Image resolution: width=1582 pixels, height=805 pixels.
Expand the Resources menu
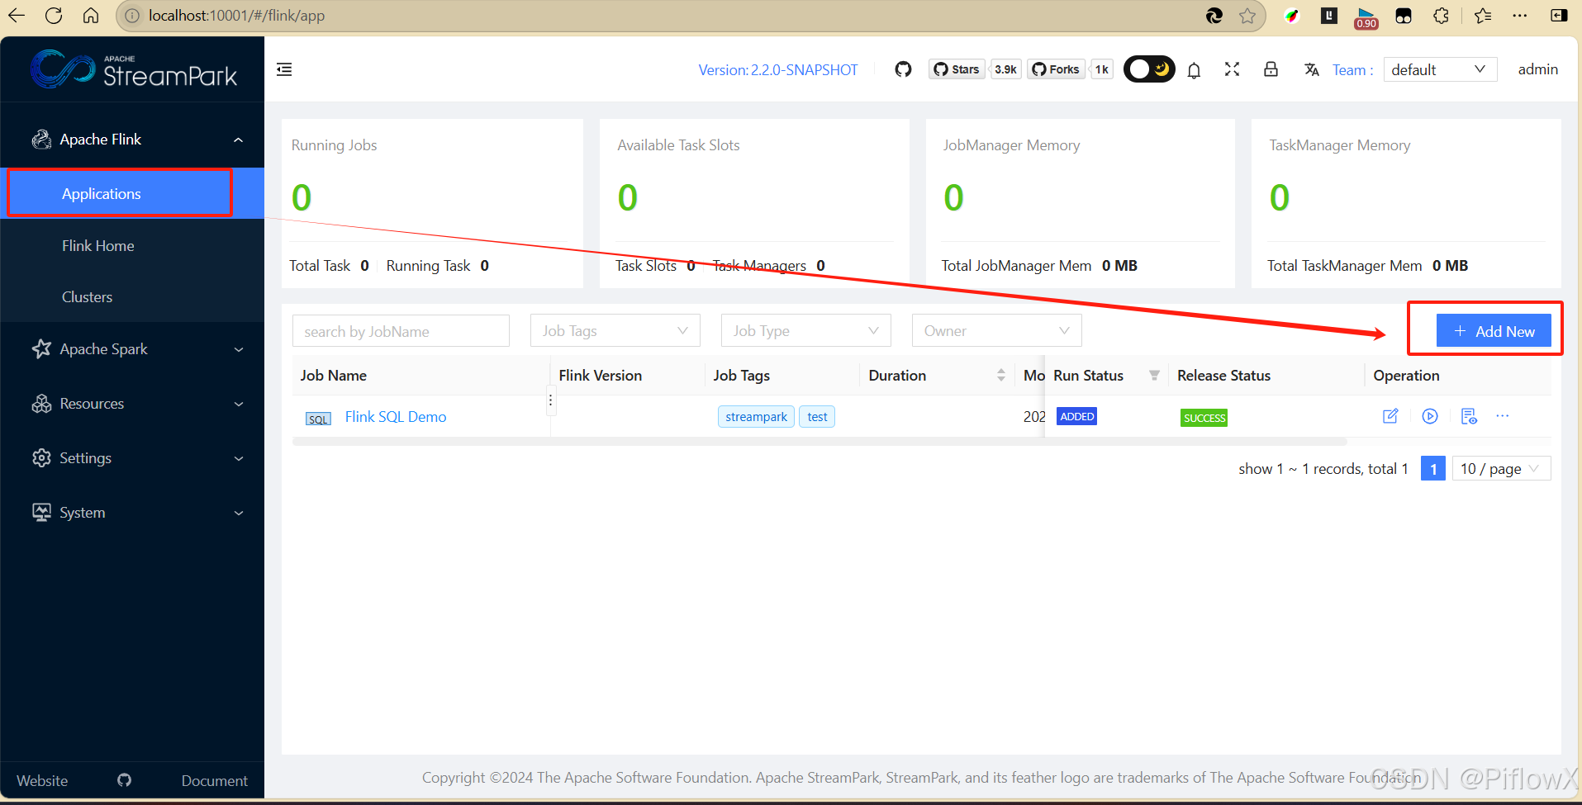pos(132,404)
